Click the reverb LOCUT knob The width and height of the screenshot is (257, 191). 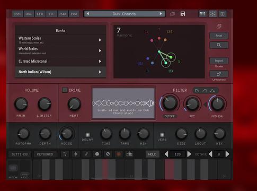200,134
